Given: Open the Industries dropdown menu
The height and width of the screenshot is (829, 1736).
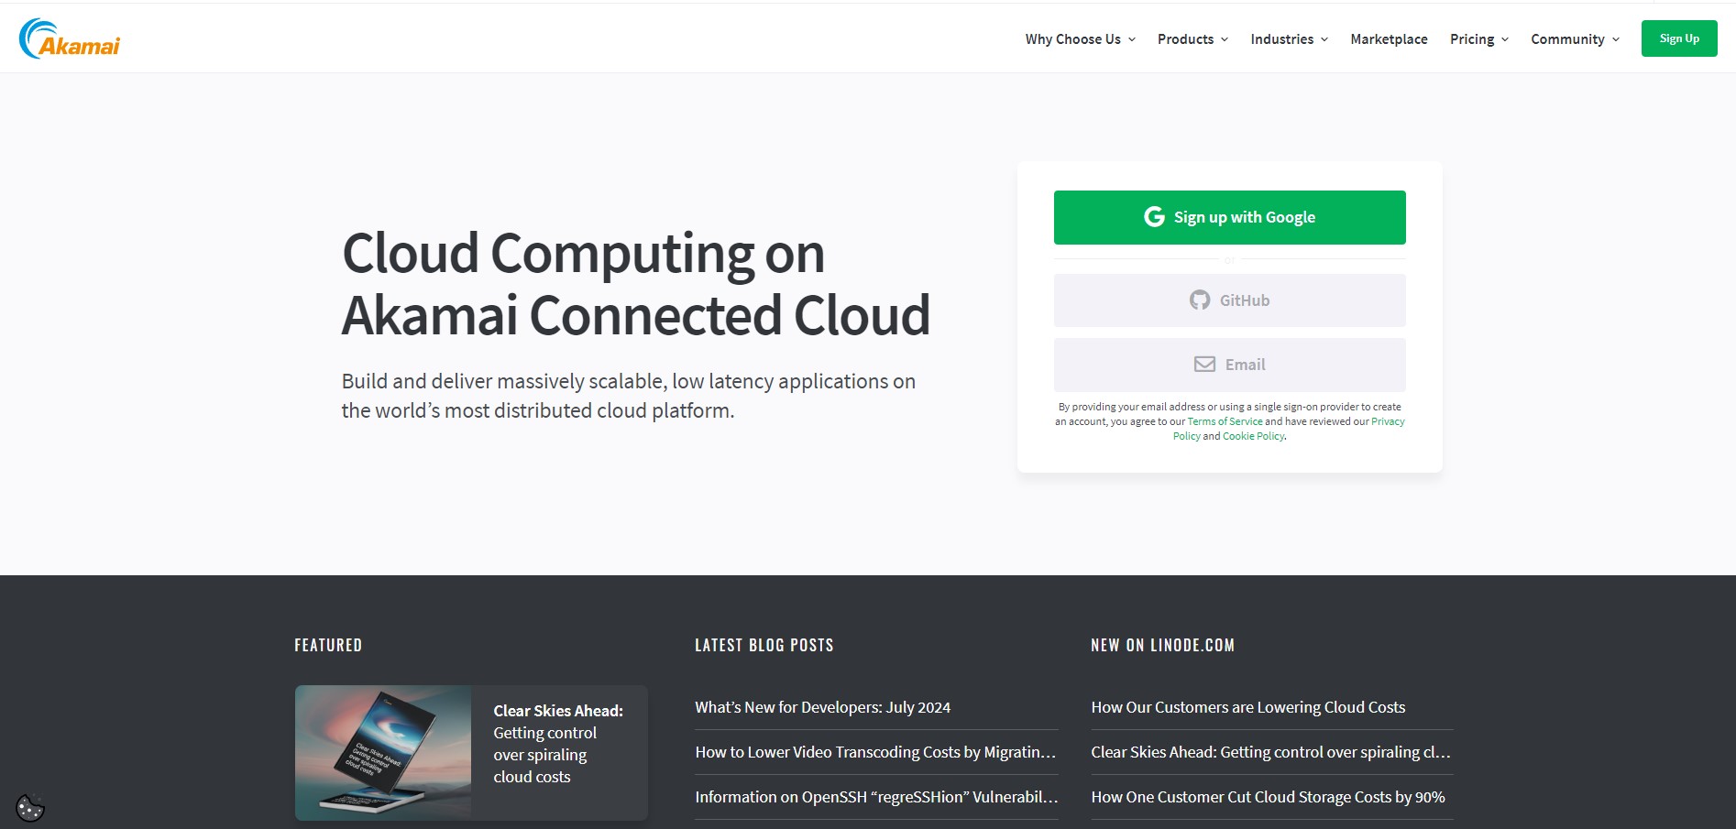Looking at the screenshot, I should point(1282,38).
